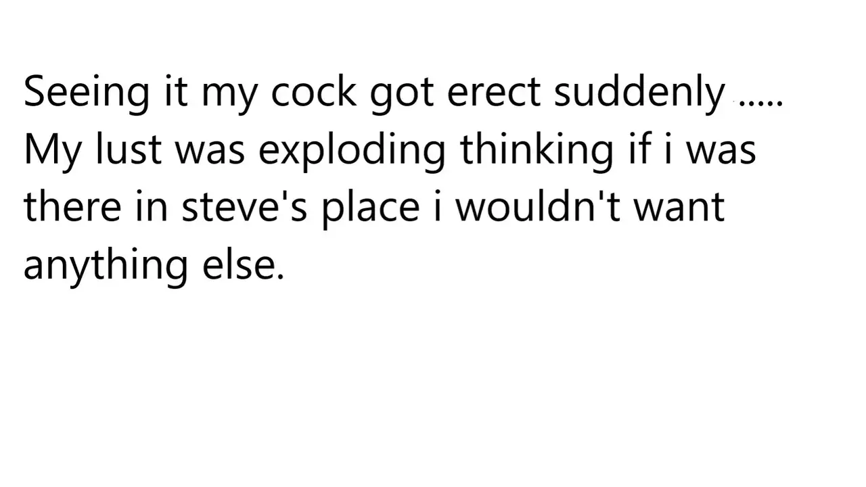The image size is (866, 487).
Task: Click the word "anything" on the last line
Action: [x=106, y=264]
